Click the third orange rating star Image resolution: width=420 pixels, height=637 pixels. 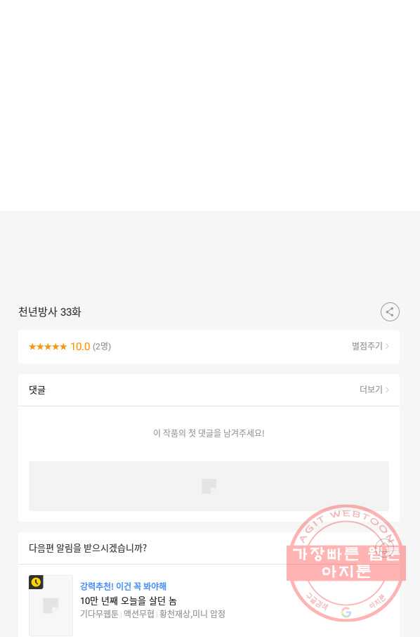click(48, 347)
